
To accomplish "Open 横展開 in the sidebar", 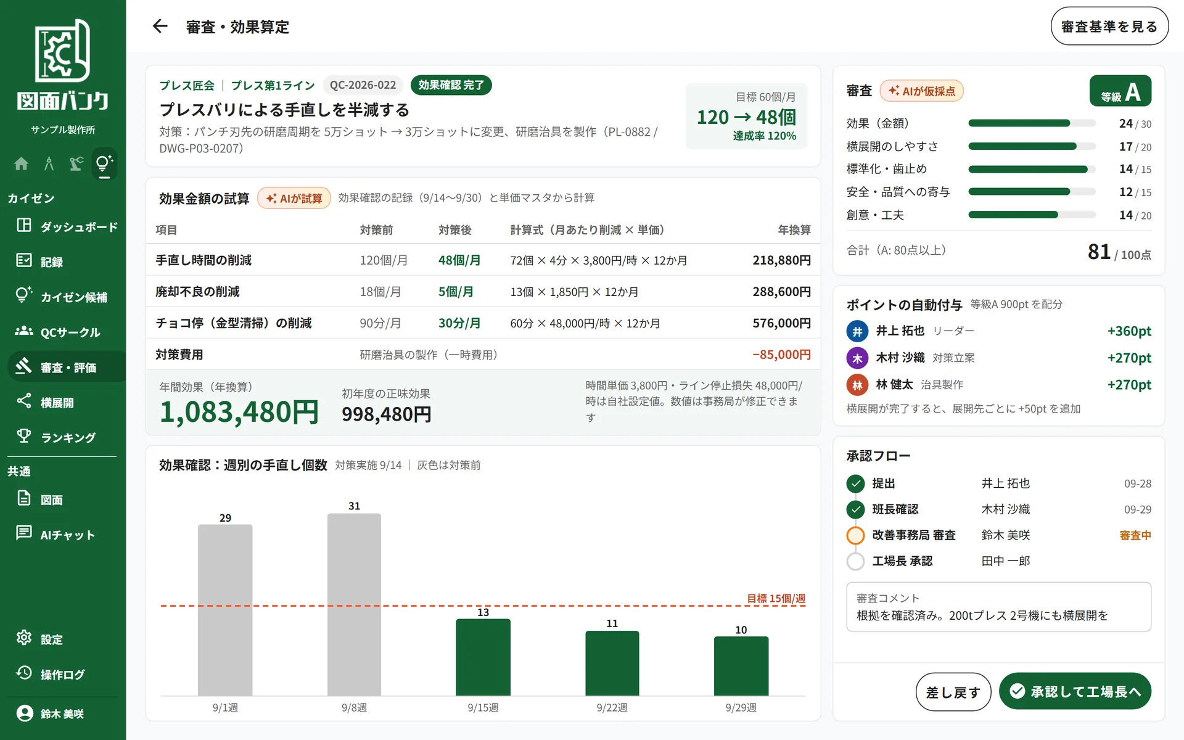I will (67, 402).
